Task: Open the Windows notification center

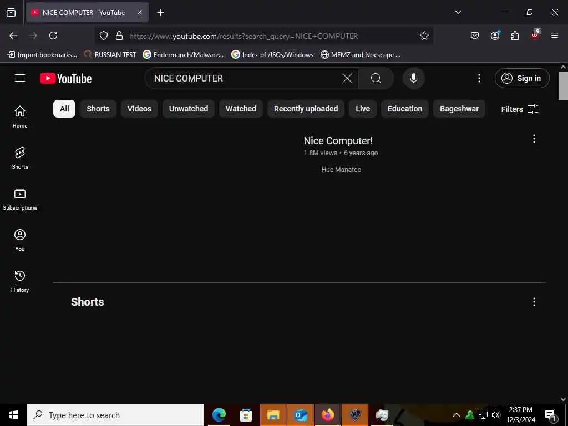Action: (551, 415)
